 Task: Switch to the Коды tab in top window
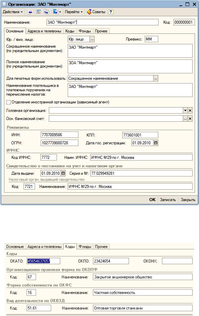(70, 31)
